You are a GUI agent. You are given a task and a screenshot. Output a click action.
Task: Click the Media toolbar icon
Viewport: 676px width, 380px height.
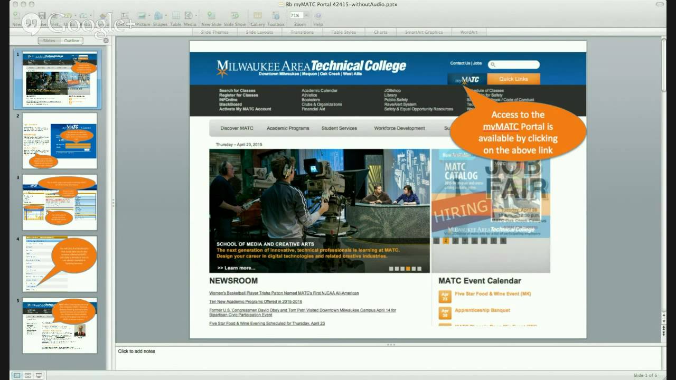point(189,16)
